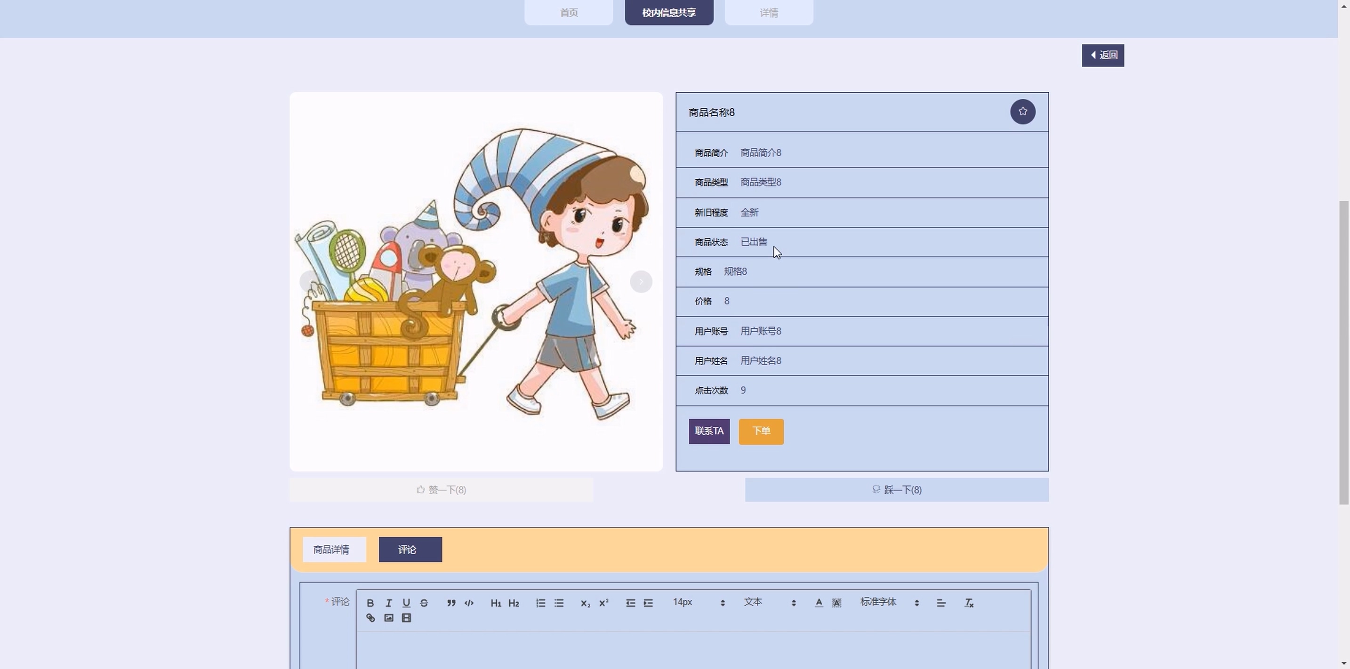This screenshot has width=1350, height=669.
Task: Open the 文本 heading style dropdown
Action: click(x=769, y=603)
